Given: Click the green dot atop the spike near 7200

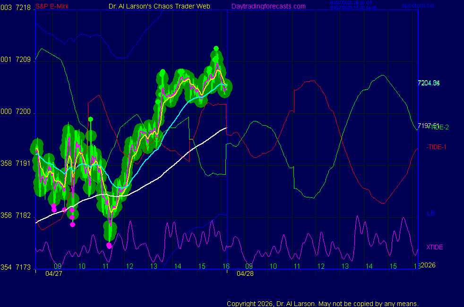Looking at the screenshot, I should (x=91, y=119).
